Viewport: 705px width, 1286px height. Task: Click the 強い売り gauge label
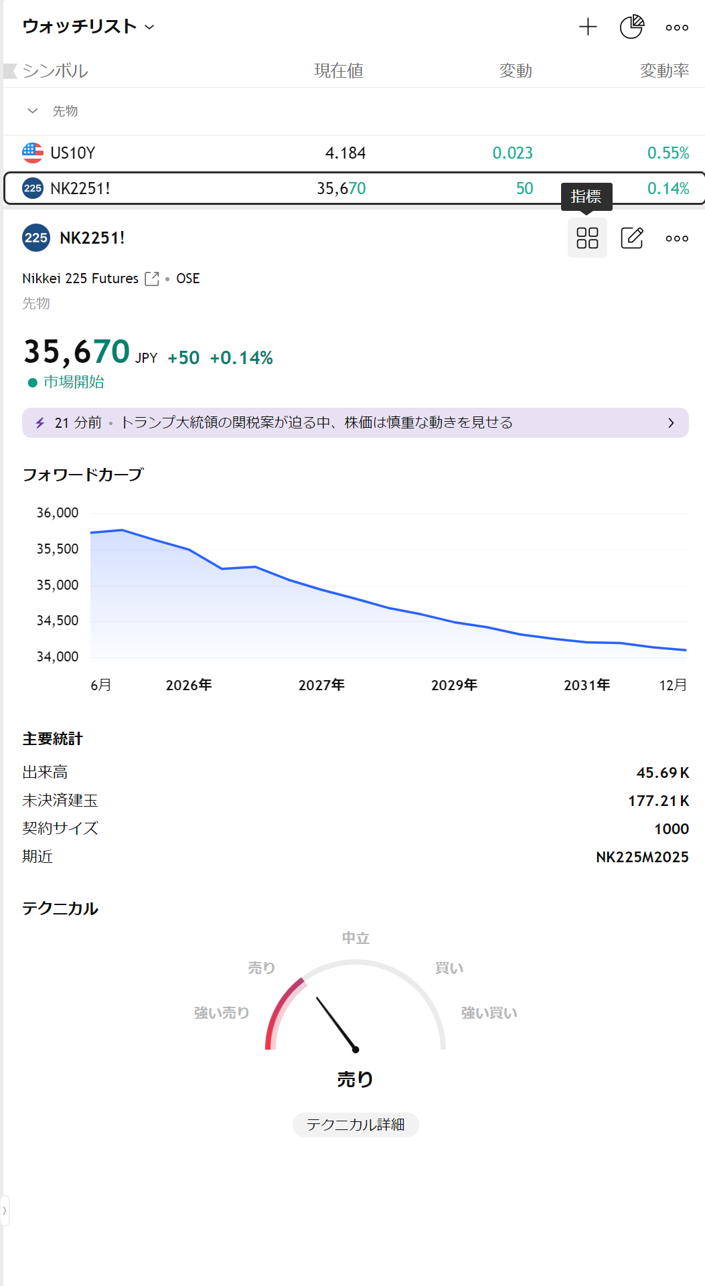tap(222, 1013)
